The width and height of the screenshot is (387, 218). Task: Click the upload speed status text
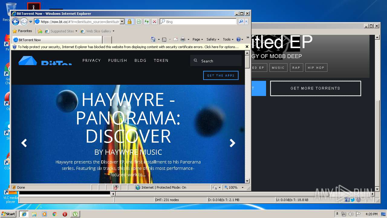point(292,200)
